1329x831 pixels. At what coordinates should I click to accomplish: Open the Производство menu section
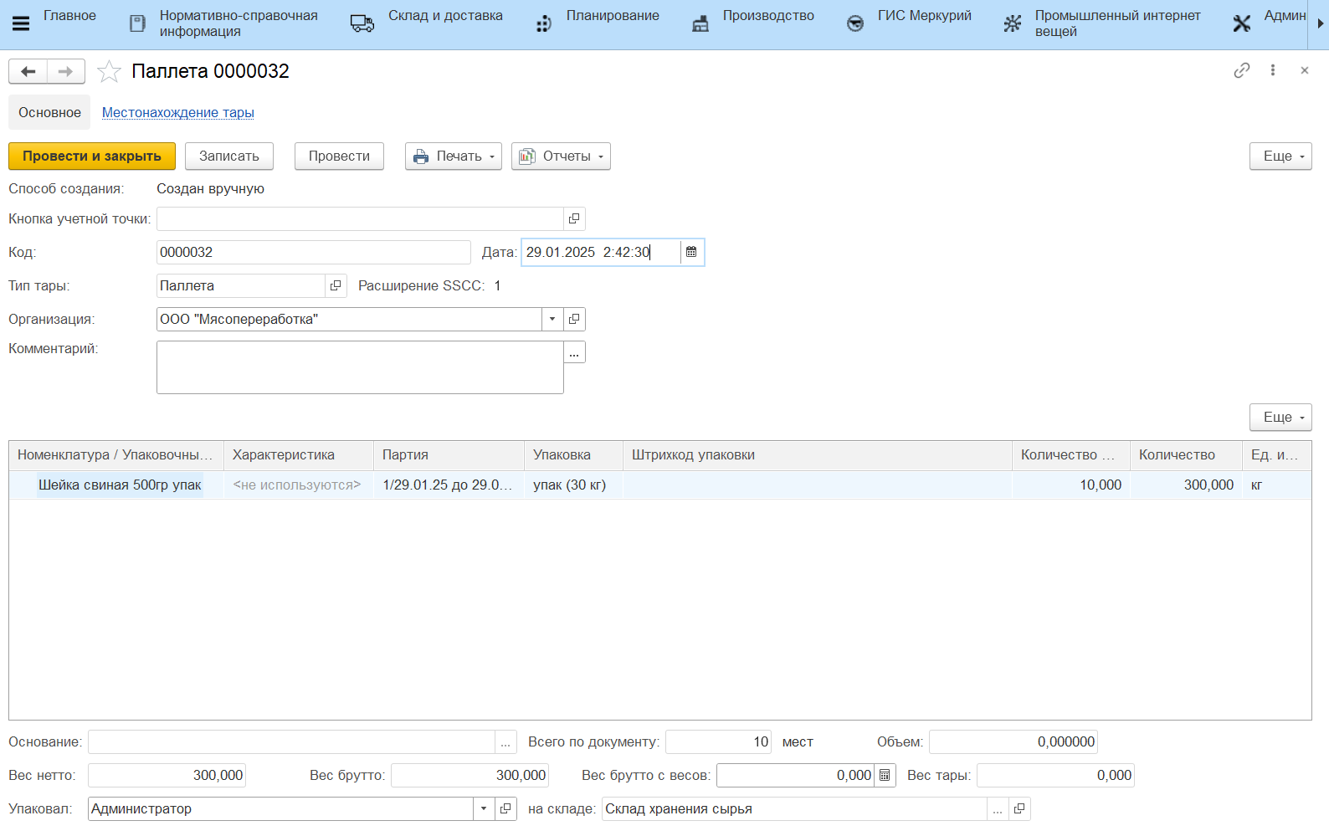(767, 16)
